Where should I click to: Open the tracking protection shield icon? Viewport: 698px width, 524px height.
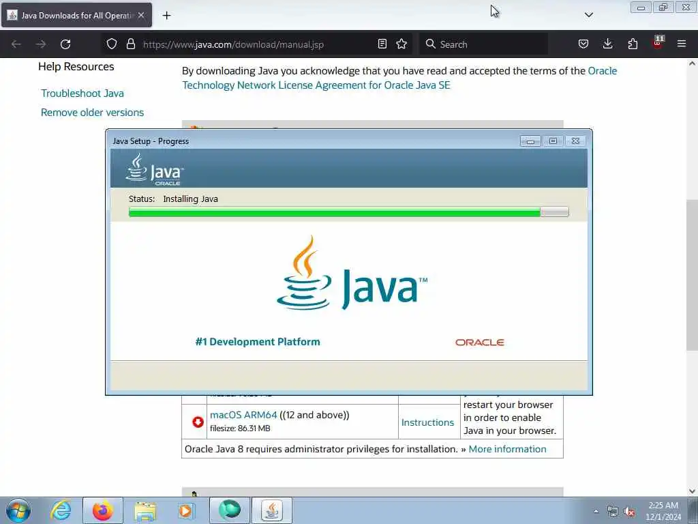point(112,44)
